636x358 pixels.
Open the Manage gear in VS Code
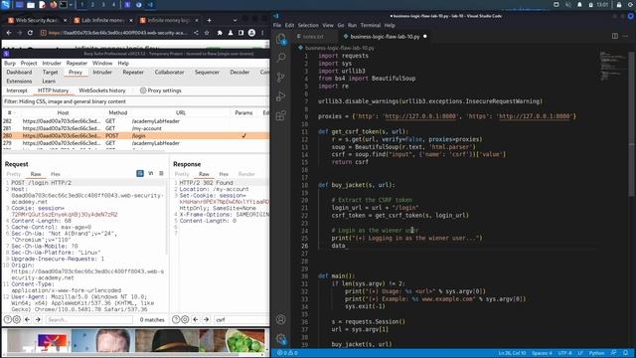coord(280,338)
